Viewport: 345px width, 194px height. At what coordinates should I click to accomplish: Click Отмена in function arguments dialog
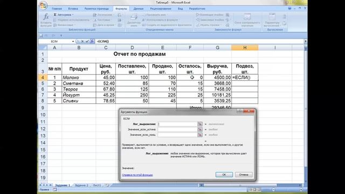tap(244, 175)
